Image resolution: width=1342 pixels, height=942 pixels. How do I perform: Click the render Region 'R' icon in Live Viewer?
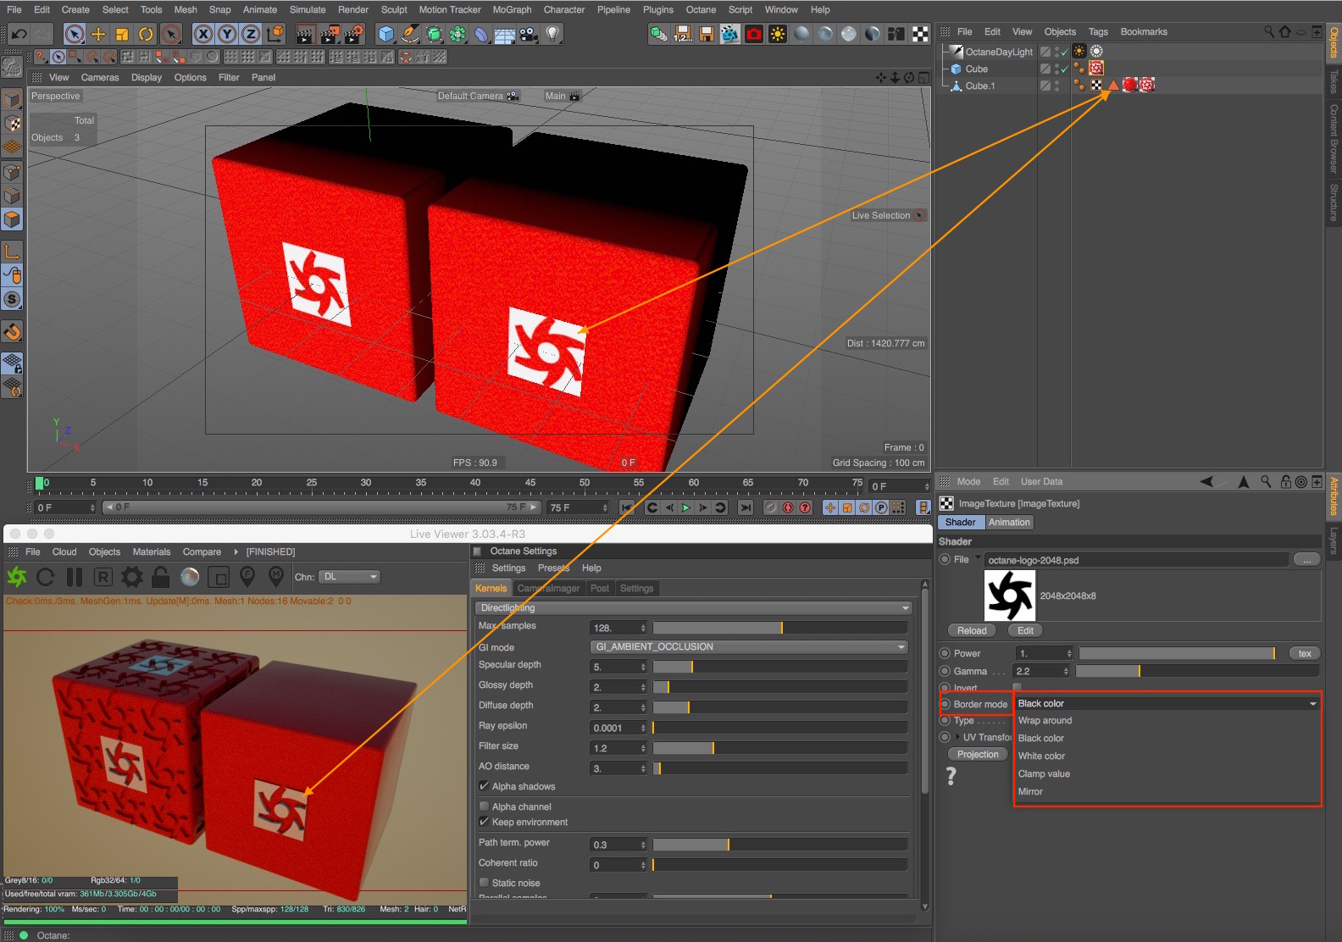pyautogui.click(x=103, y=577)
